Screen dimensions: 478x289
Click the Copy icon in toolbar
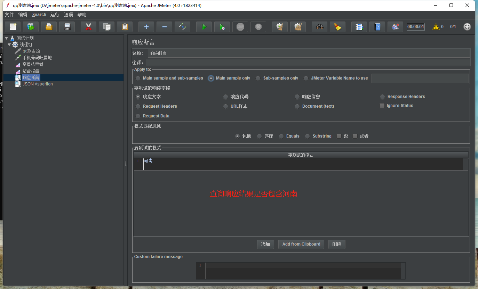pyautogui.click(x=107, y=27)
